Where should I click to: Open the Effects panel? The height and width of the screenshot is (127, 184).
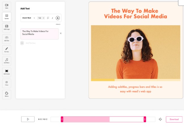tap(7, 94)
